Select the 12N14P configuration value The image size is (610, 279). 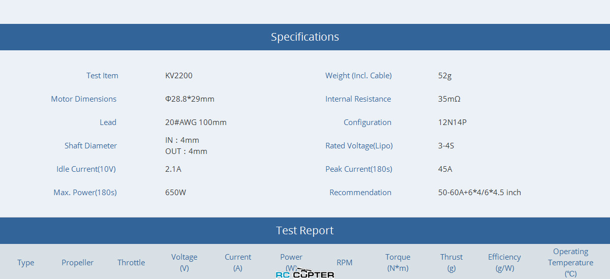coord(452,122)
